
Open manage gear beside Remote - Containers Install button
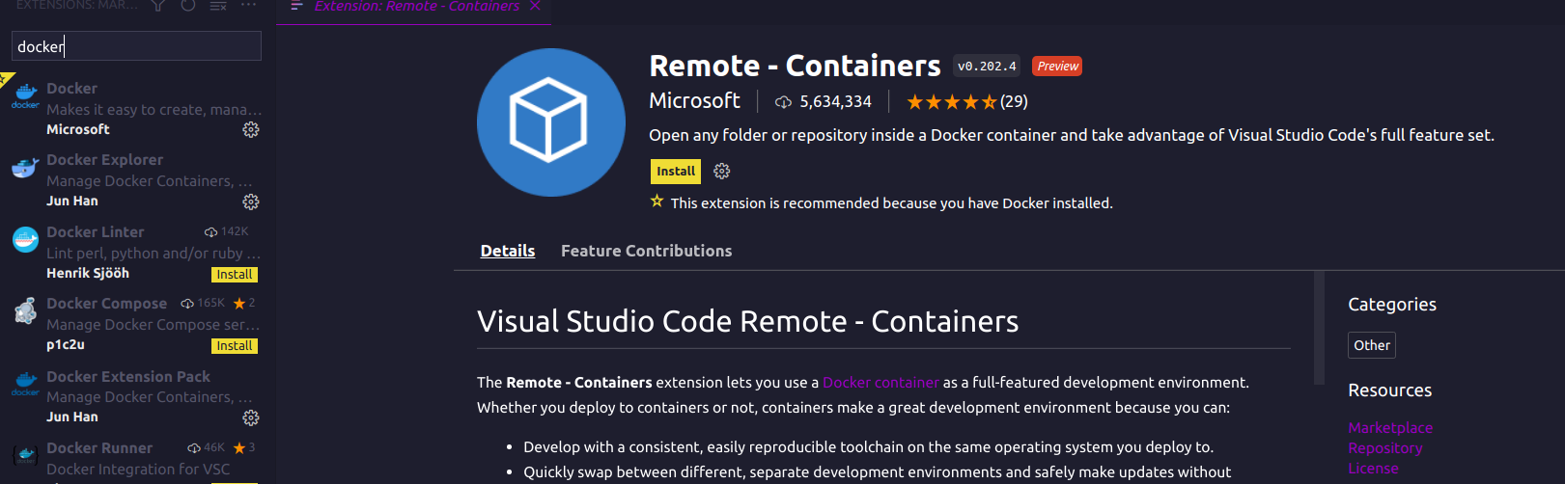pyautogui.click(x=722, y=171)
